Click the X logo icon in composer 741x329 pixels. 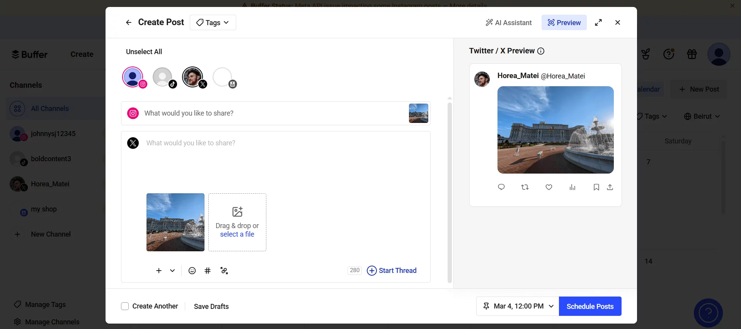pyautogui.click(x=133, y=143)
